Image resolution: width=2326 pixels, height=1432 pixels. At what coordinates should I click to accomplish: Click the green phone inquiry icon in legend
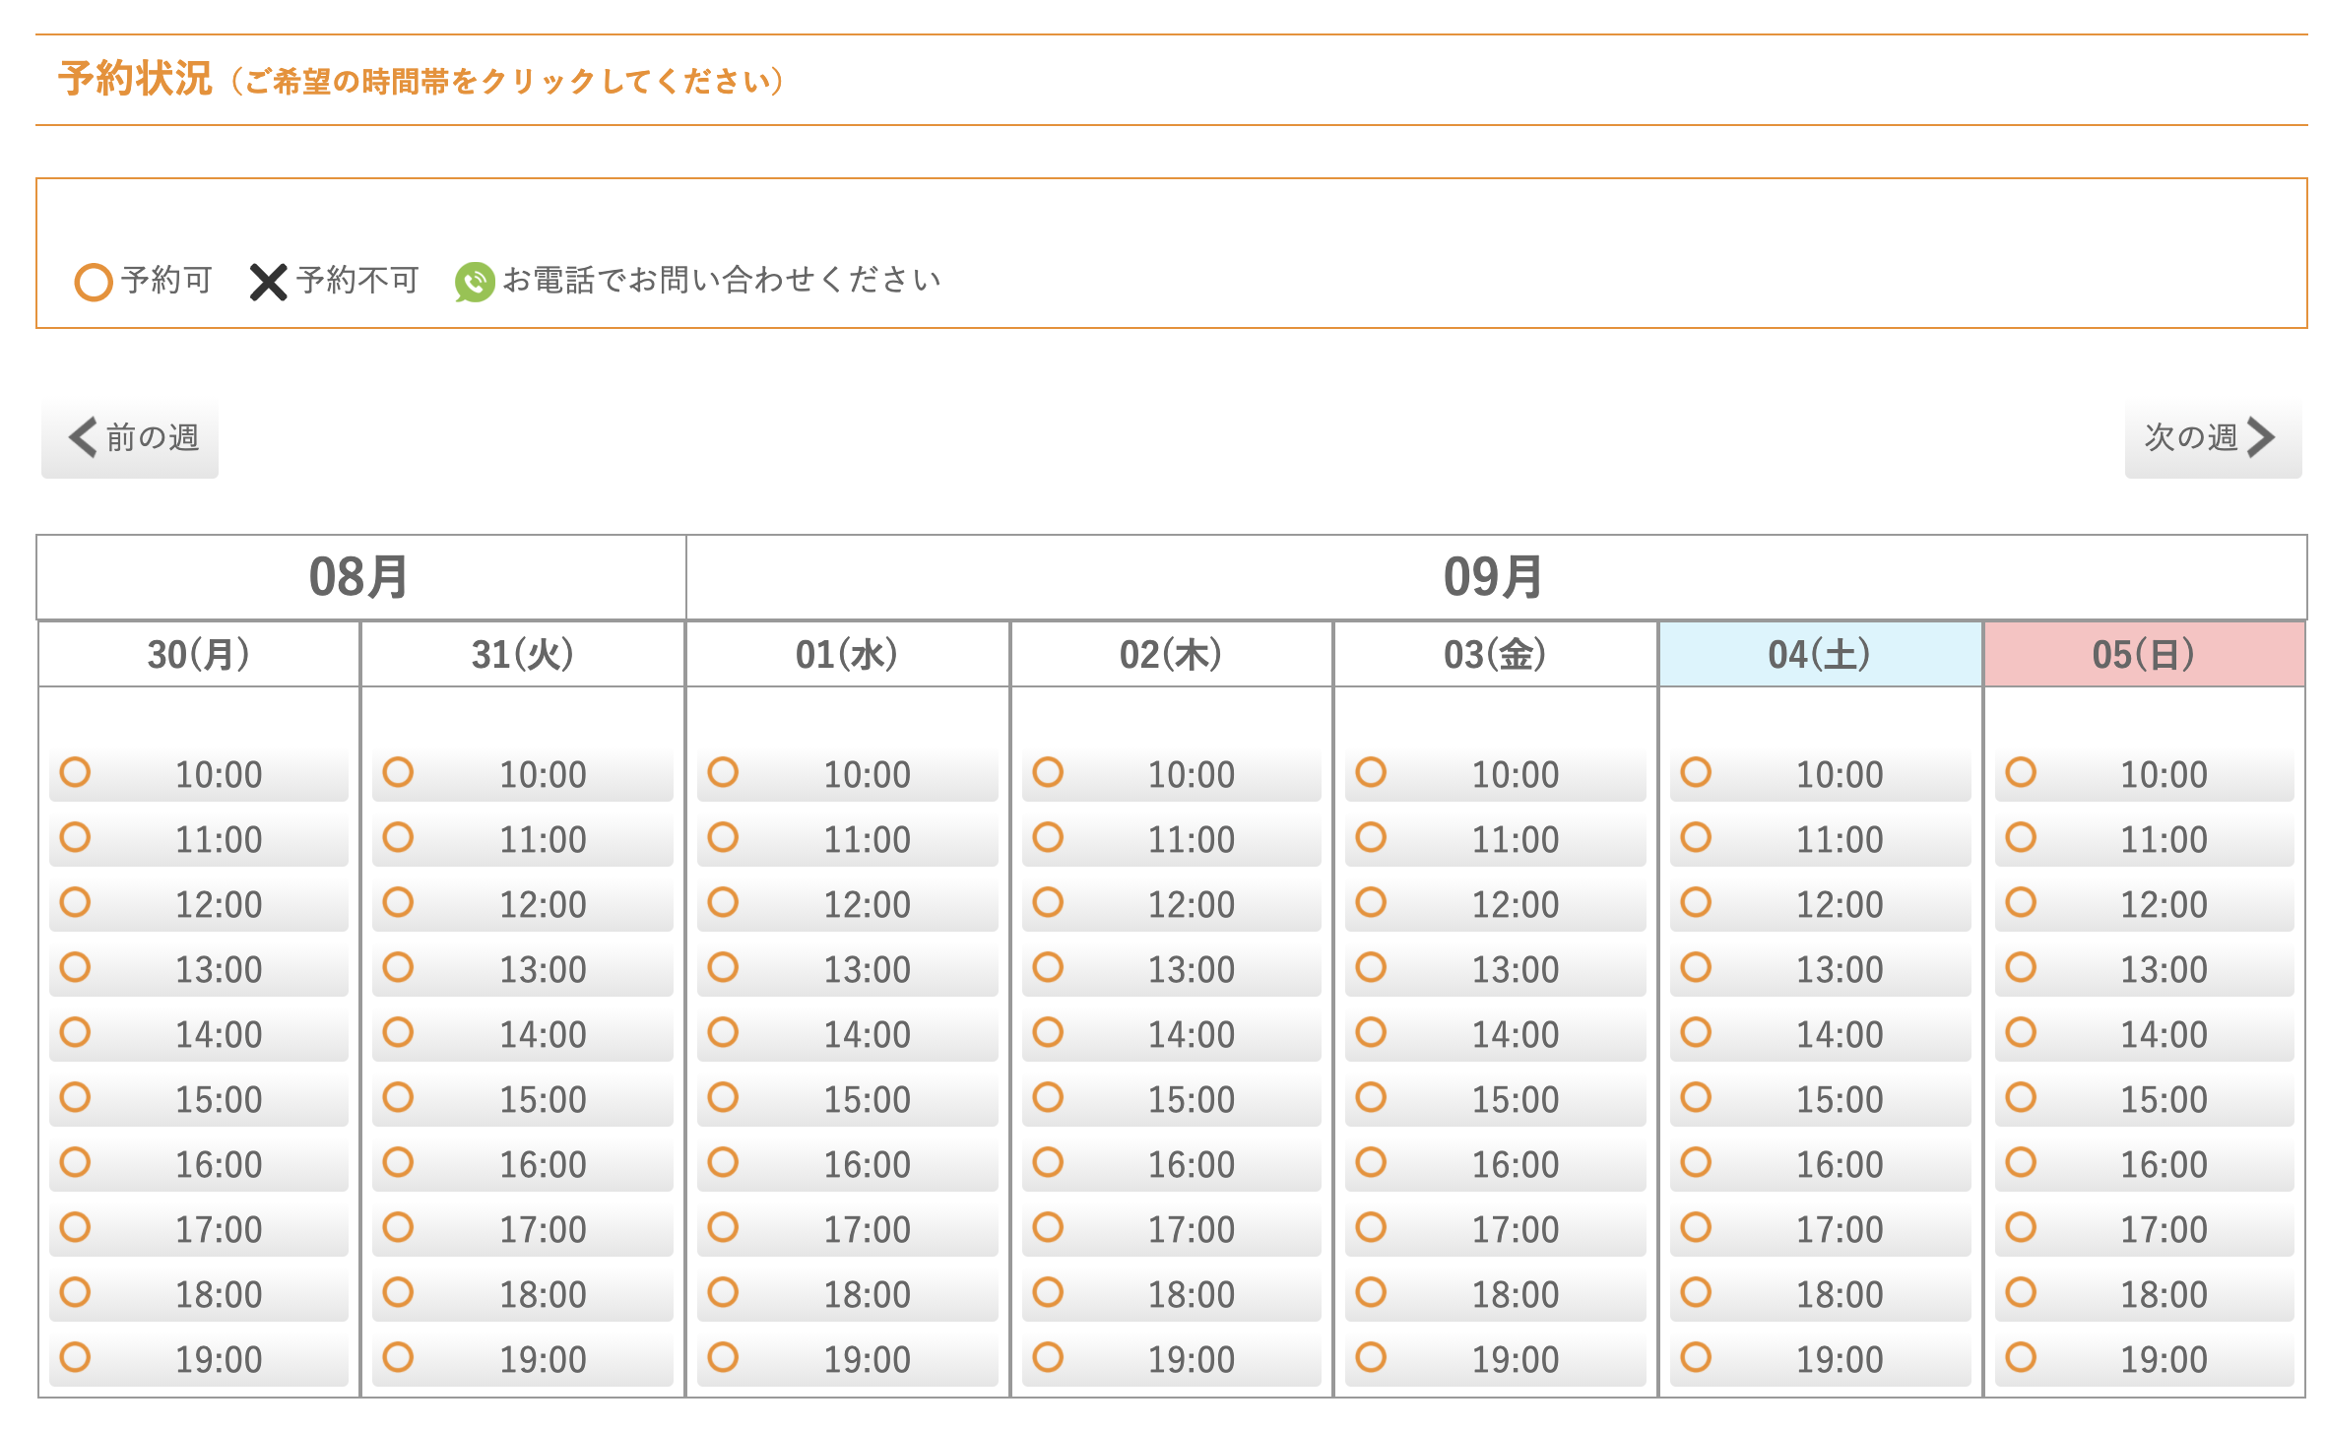coord(474,283)
